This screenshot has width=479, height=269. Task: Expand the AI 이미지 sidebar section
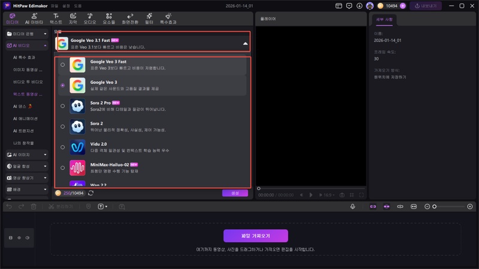[x=45, y=155]
